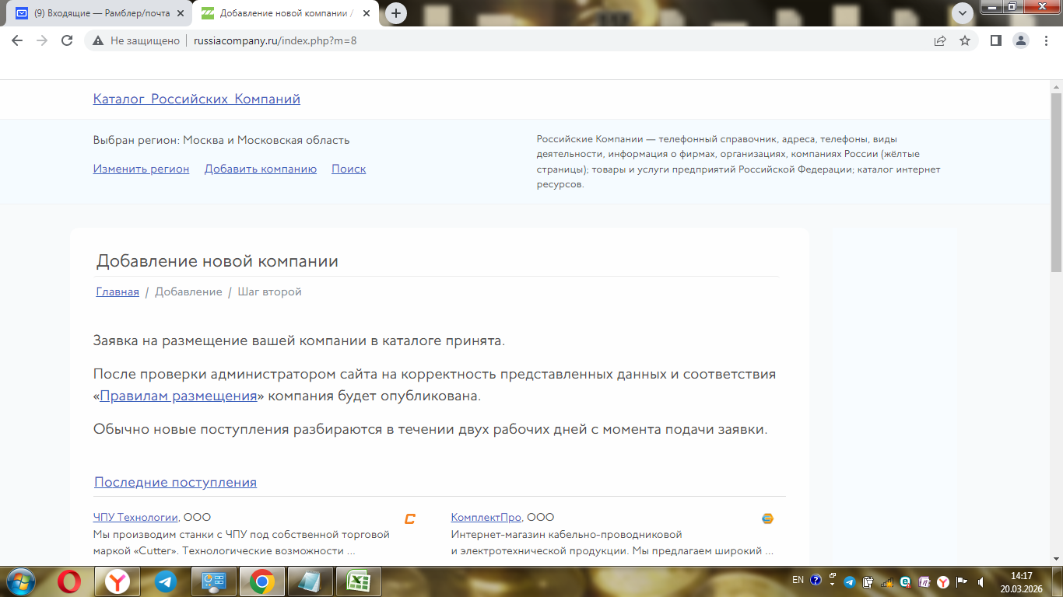1063x597 pixels.
Task: Open the Control Panel taskbar window
Action: pyautogui.click(x=213, y=581)
